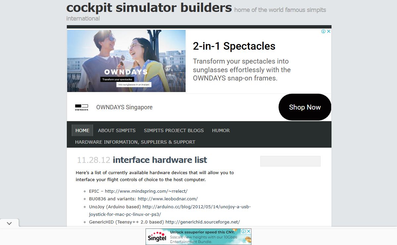Open the arduino.cc UnoJoy link
The width and height of the screenshot is (397, 245).
coord(170,210)
